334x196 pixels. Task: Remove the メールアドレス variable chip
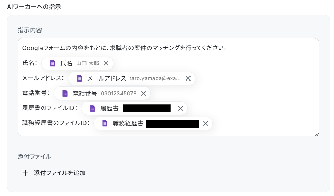(188, 78)
